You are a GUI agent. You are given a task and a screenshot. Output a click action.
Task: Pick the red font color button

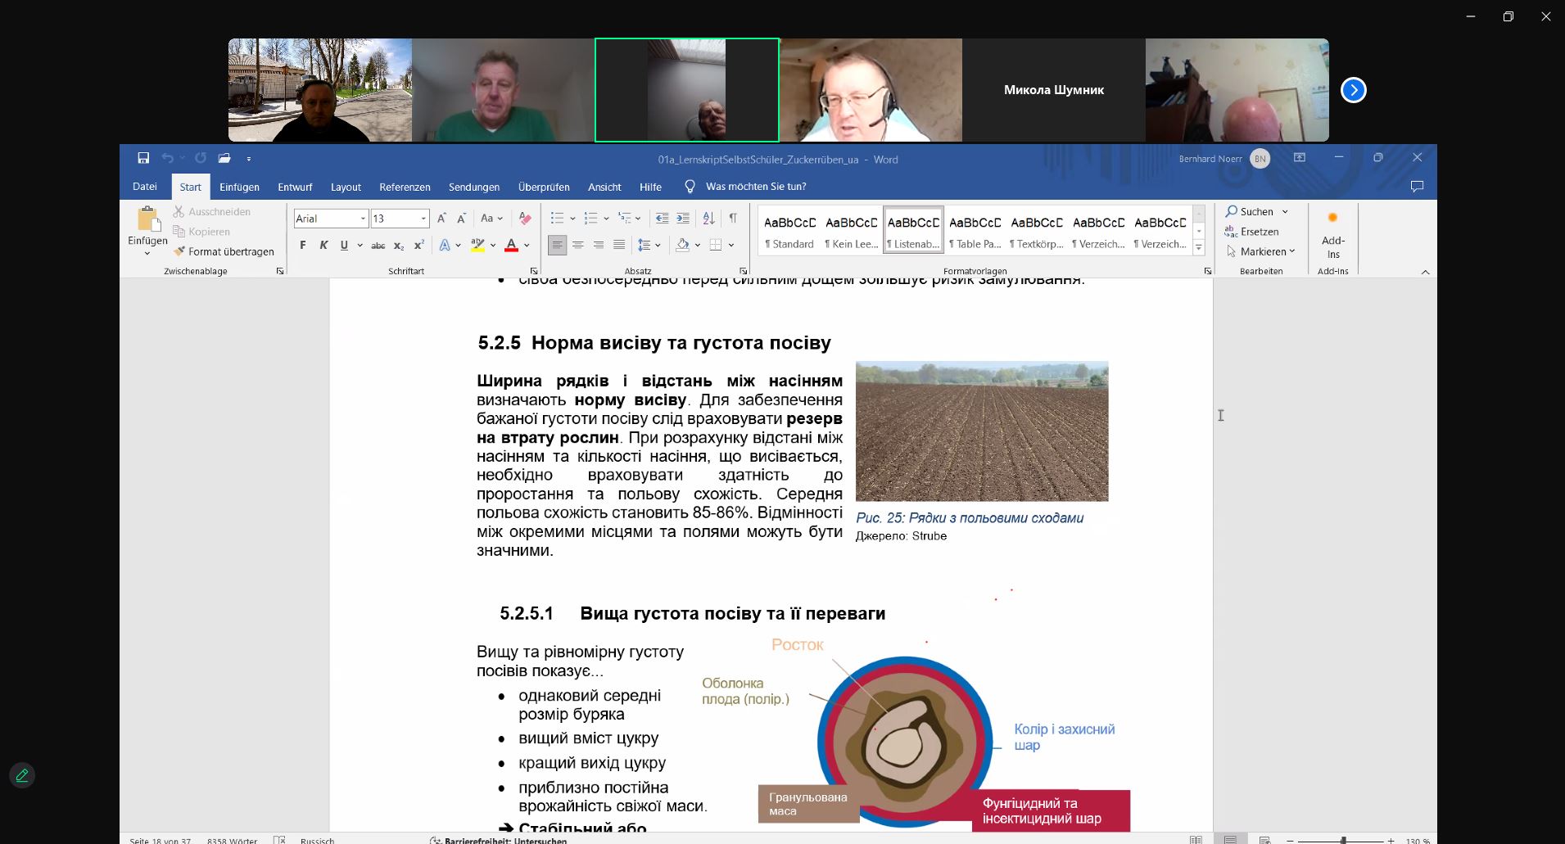point(511,245)
